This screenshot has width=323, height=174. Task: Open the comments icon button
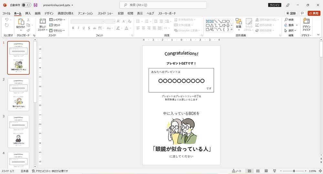pyautogui.click(x=302, y=13)
